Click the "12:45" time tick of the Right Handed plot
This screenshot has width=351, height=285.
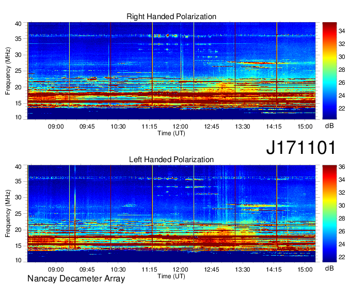click(212, 126)
